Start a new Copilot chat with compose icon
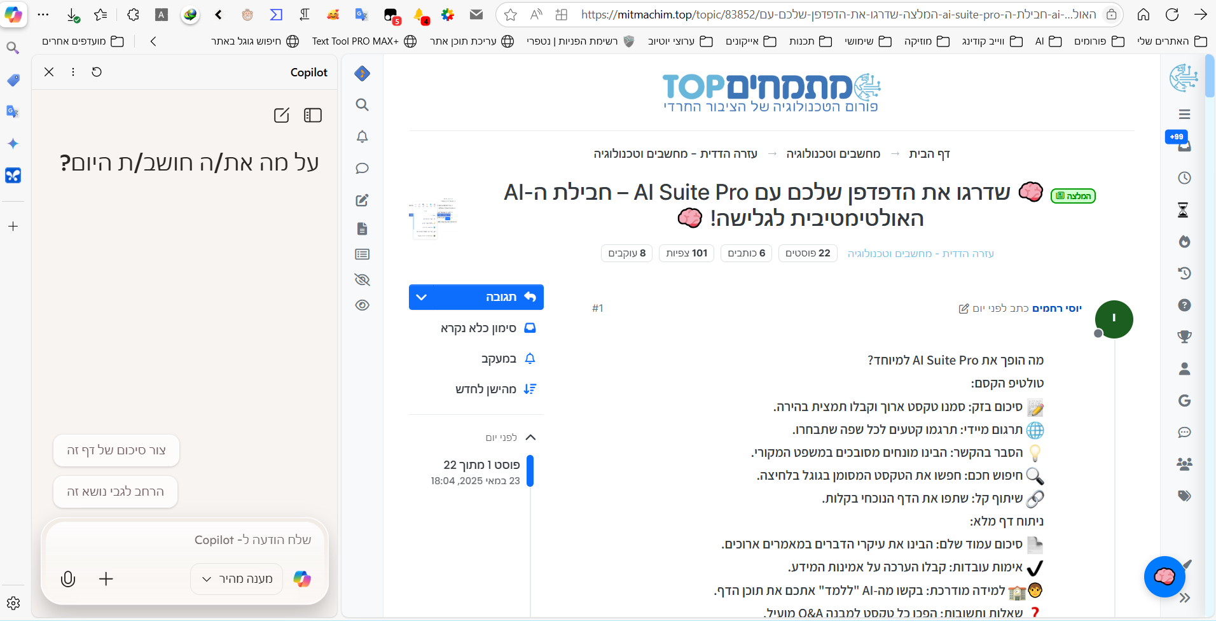This screenshot has width=1216, height=621. [x=281, y=115]
